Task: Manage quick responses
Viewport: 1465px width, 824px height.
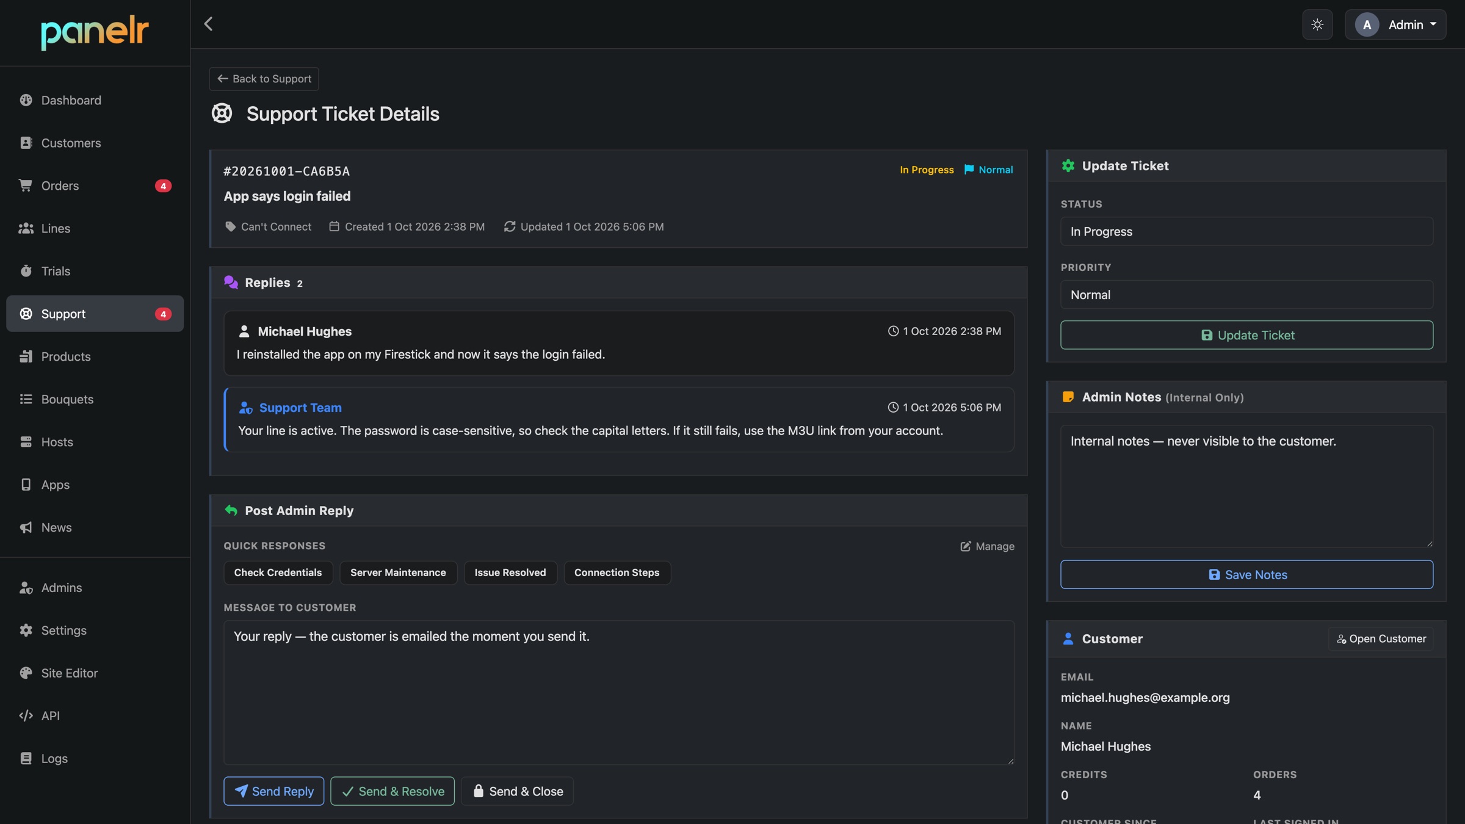Action: [987, 546]
